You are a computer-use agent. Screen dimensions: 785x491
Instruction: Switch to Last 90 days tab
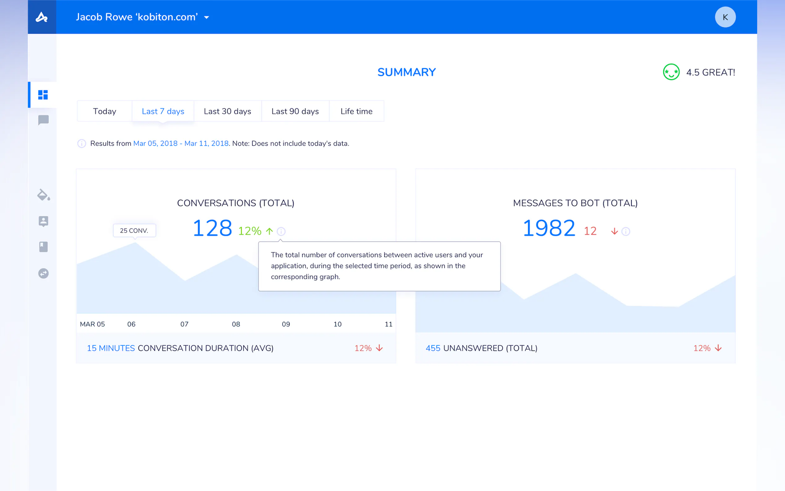coord(295,111)
